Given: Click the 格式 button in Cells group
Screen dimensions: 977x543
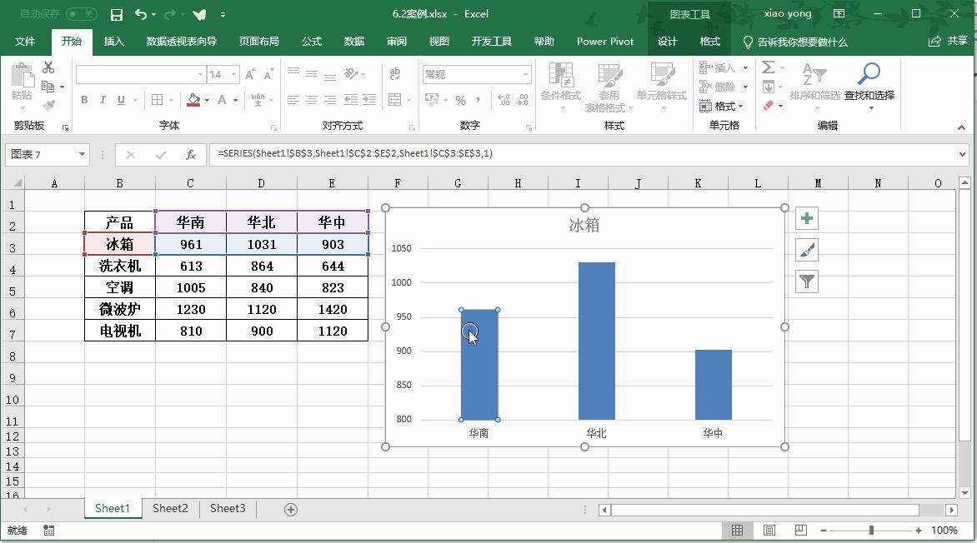Looking at the screenshot, I should point(722,106).
